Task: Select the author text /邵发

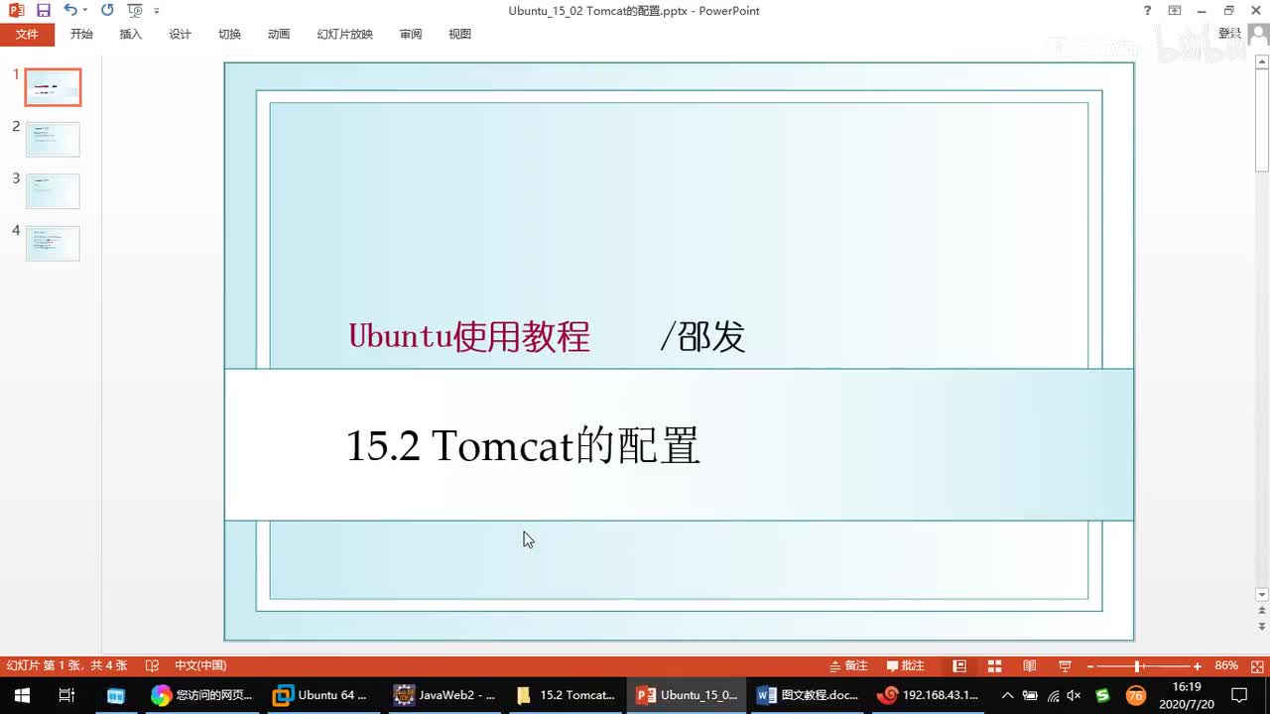Action: pyautogui.click(x=702, y=336)
